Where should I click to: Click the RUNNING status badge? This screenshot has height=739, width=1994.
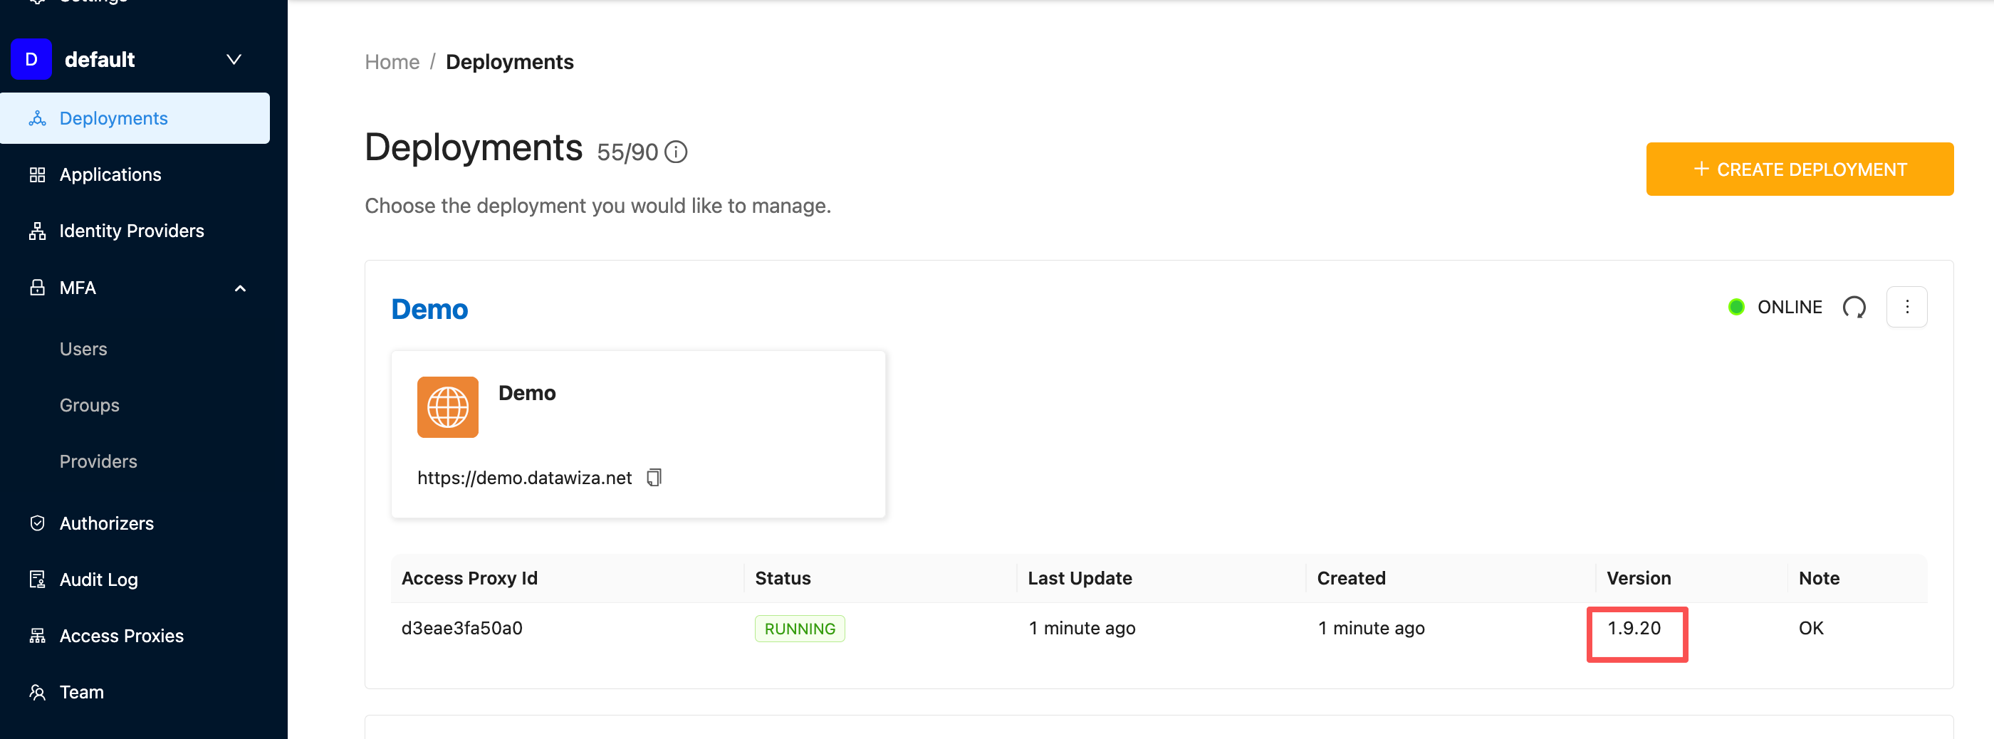pos(800,629)
